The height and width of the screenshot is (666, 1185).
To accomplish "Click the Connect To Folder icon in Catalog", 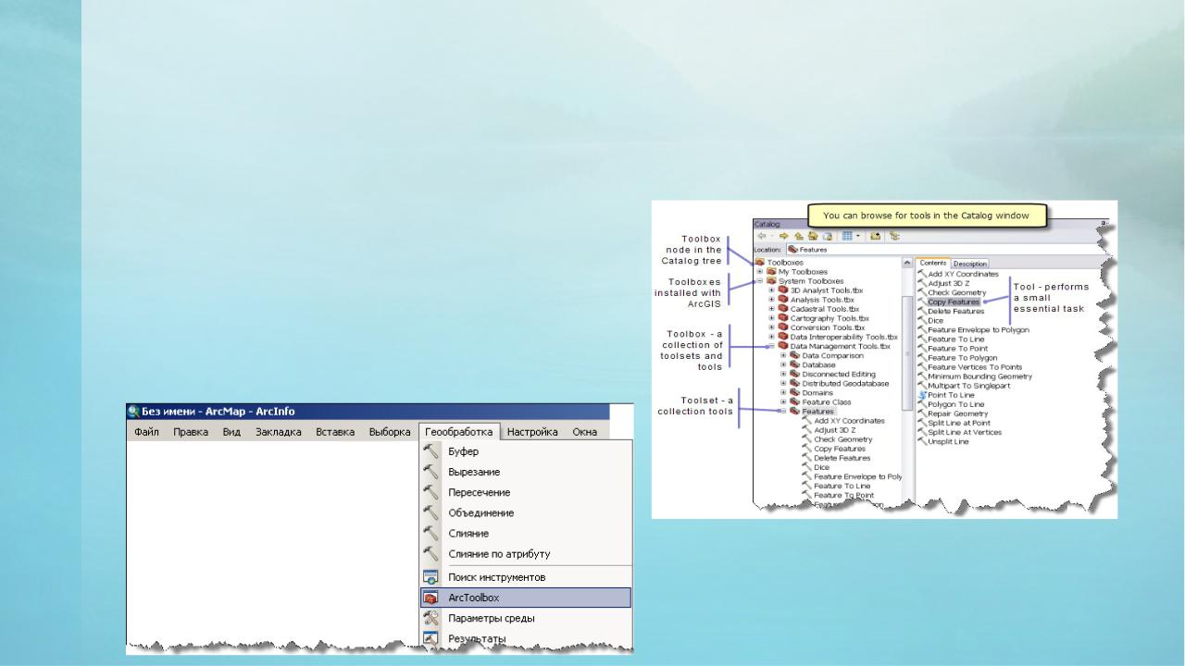I will (874, 236).
